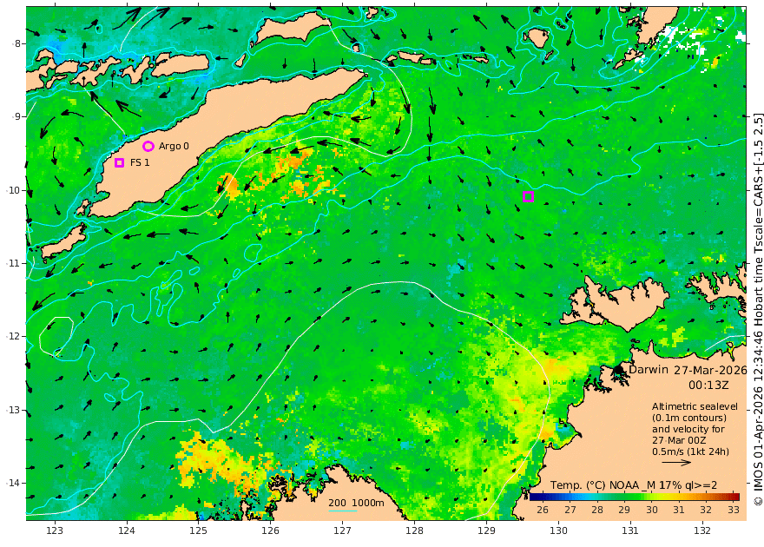Click the 127 longitude axis label

point(342,531)
